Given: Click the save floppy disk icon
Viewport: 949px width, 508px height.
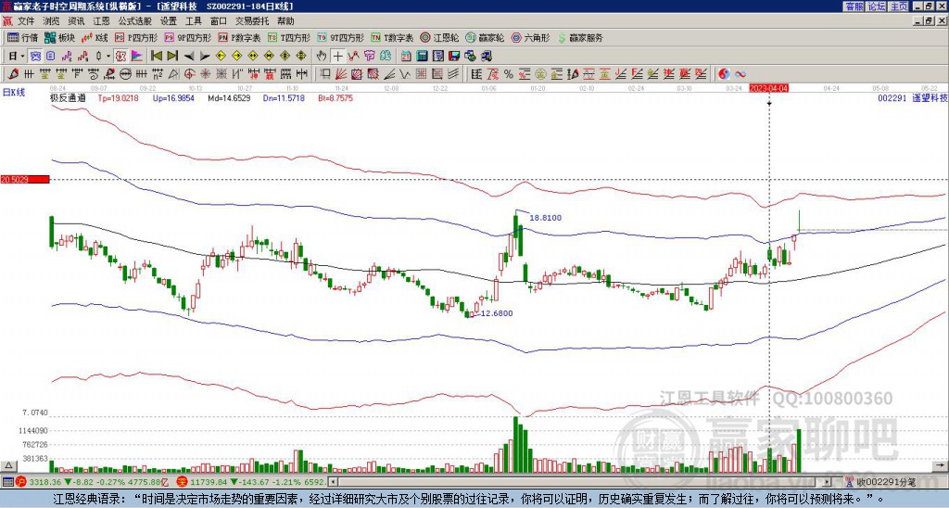Looking at the screenshot, I should tap(454, 57).
